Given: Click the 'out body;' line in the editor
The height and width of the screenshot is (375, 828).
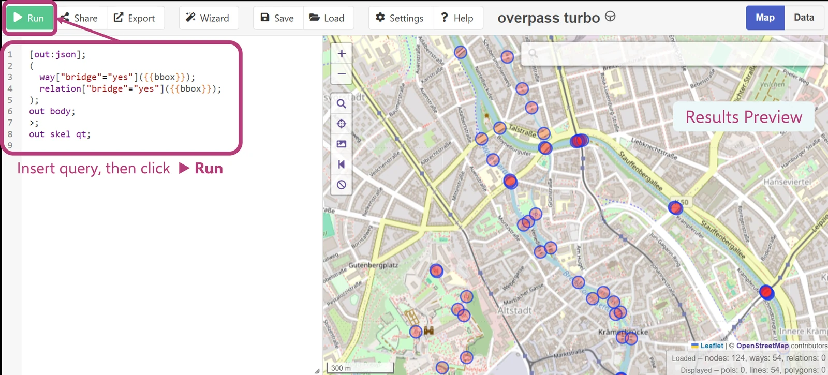Looking at the screenshot, I should (x=52, y=111).
